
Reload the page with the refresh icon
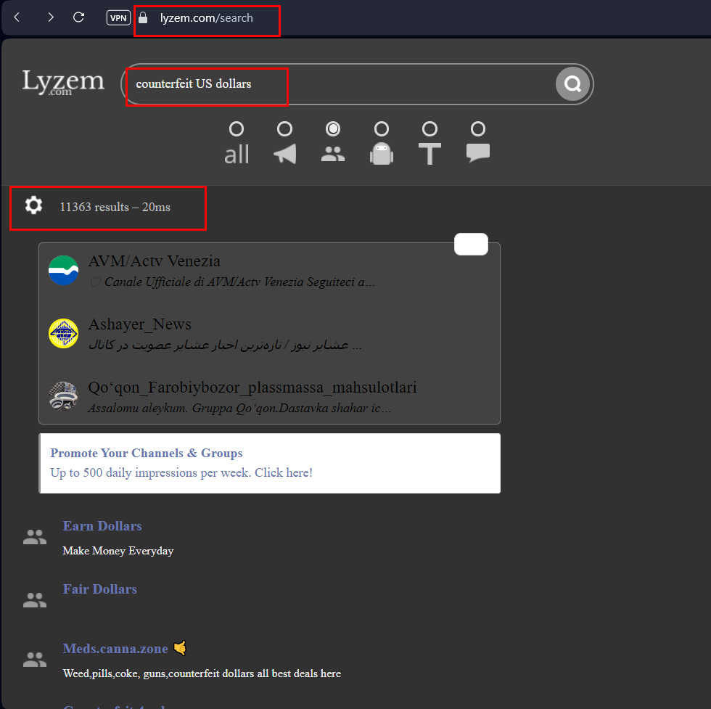pyautogui.click(x=79, y=17)
